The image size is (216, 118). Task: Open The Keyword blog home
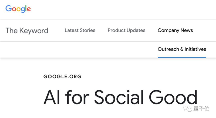click(x=27, y=31)
